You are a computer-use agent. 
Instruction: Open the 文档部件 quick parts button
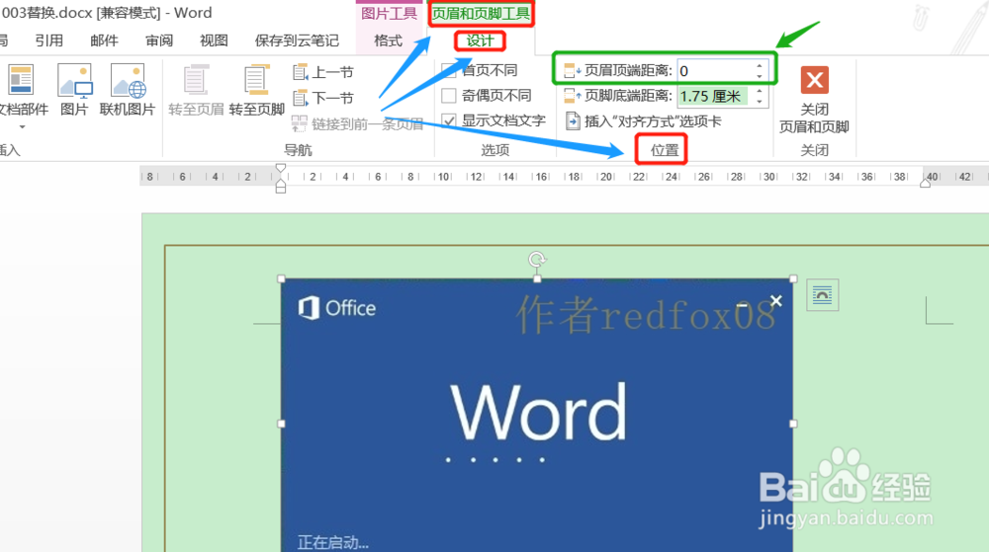(22, 92)
